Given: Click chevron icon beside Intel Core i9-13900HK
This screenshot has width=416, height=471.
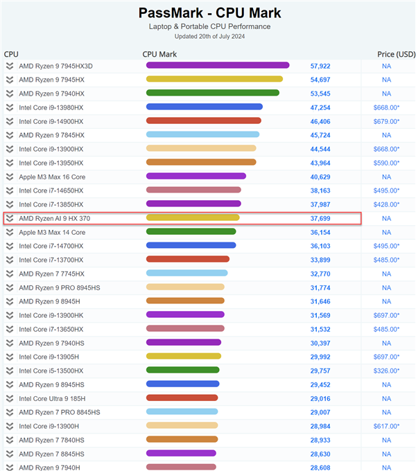Looking at the screenshot, I should [x=10, y=315].
